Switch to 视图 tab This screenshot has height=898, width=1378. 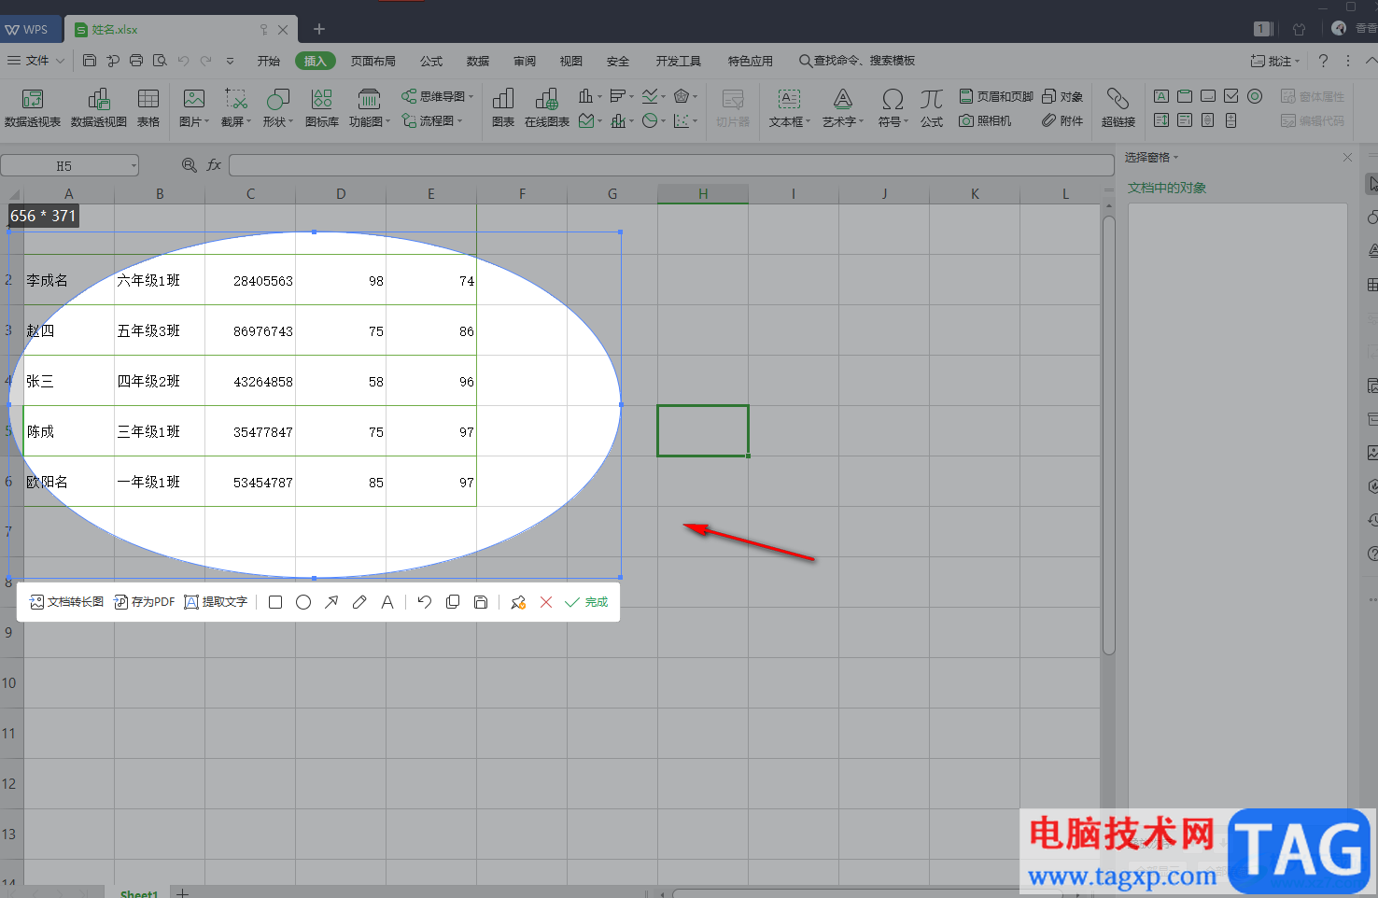[x=571, y=61]
